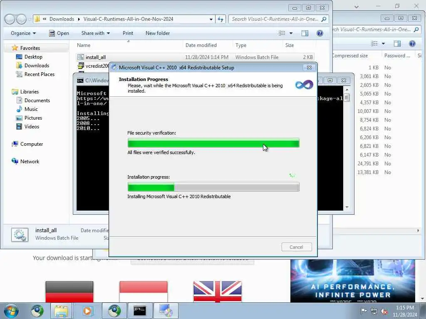
Task: Open the Windows Start menu
Action: [11, 311]
